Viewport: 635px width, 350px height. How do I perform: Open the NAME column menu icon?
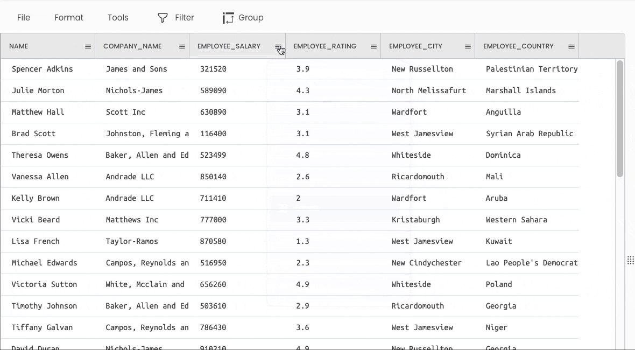88,47
